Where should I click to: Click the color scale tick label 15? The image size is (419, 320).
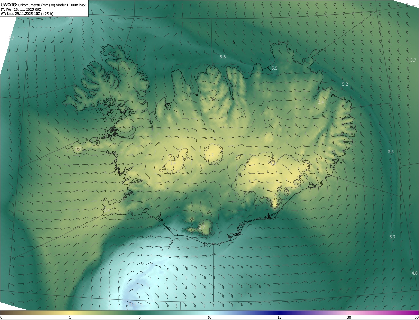tap(279, 317)
